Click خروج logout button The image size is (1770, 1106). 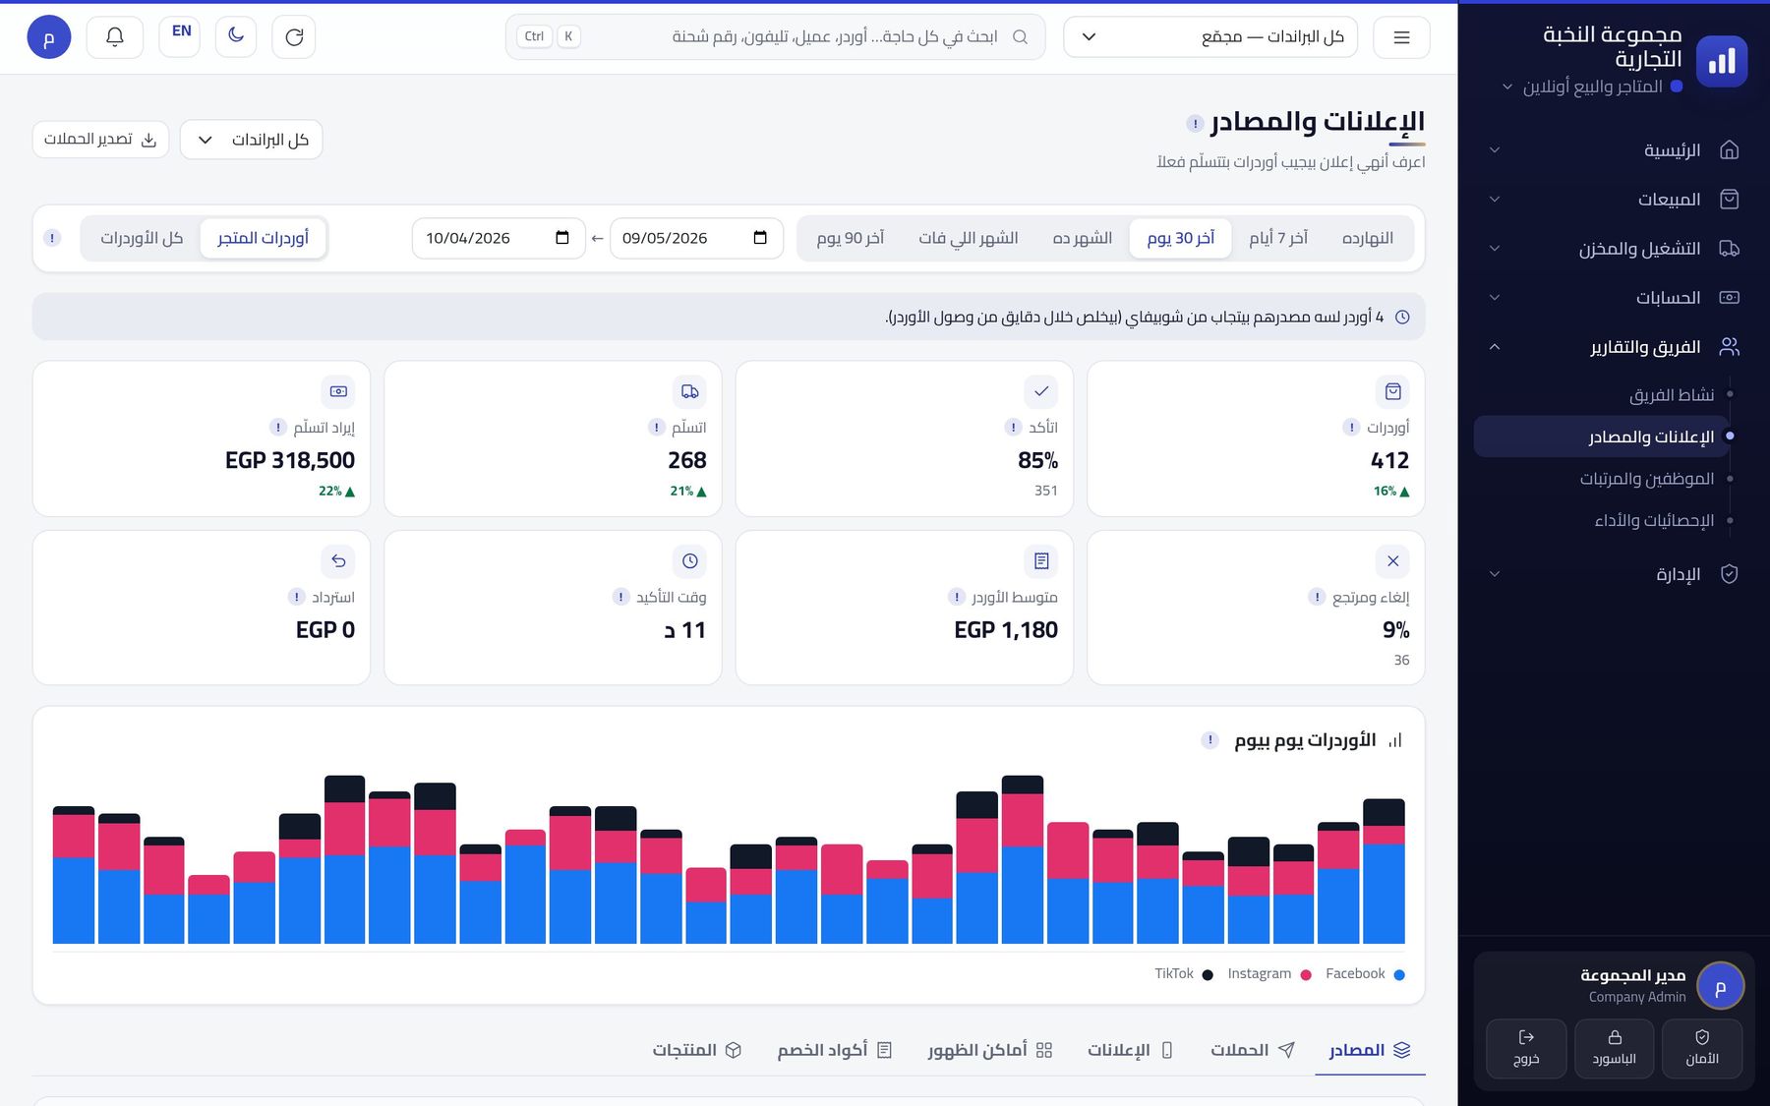[1526, 1048]
